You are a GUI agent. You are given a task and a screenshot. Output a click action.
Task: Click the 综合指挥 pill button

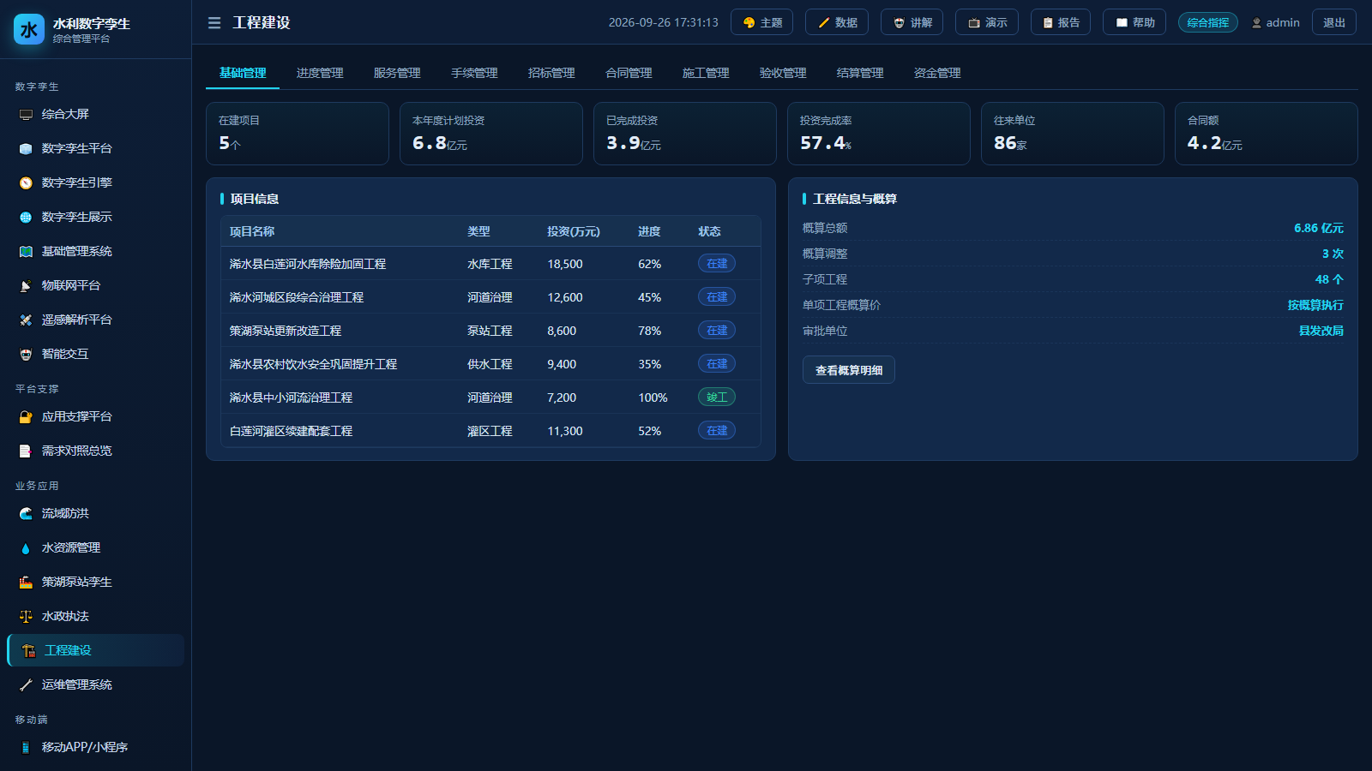[x=1208, y=22]
